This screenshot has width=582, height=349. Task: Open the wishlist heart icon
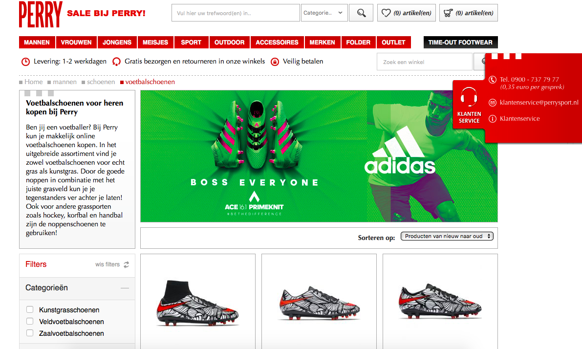(387, 13)
